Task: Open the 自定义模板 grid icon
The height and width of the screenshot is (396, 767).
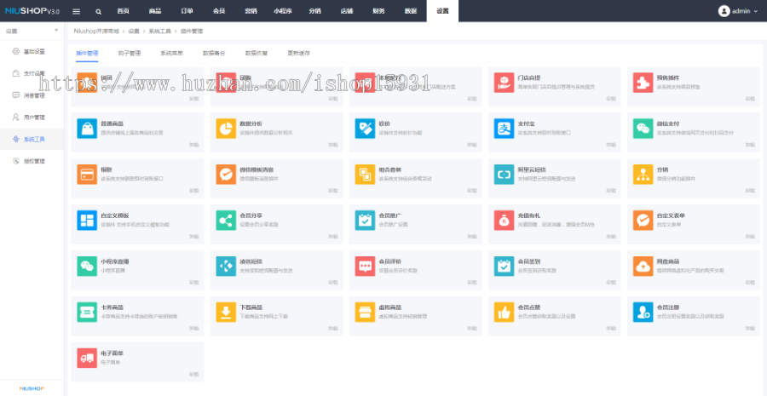Action: click(x=86, y=220)
